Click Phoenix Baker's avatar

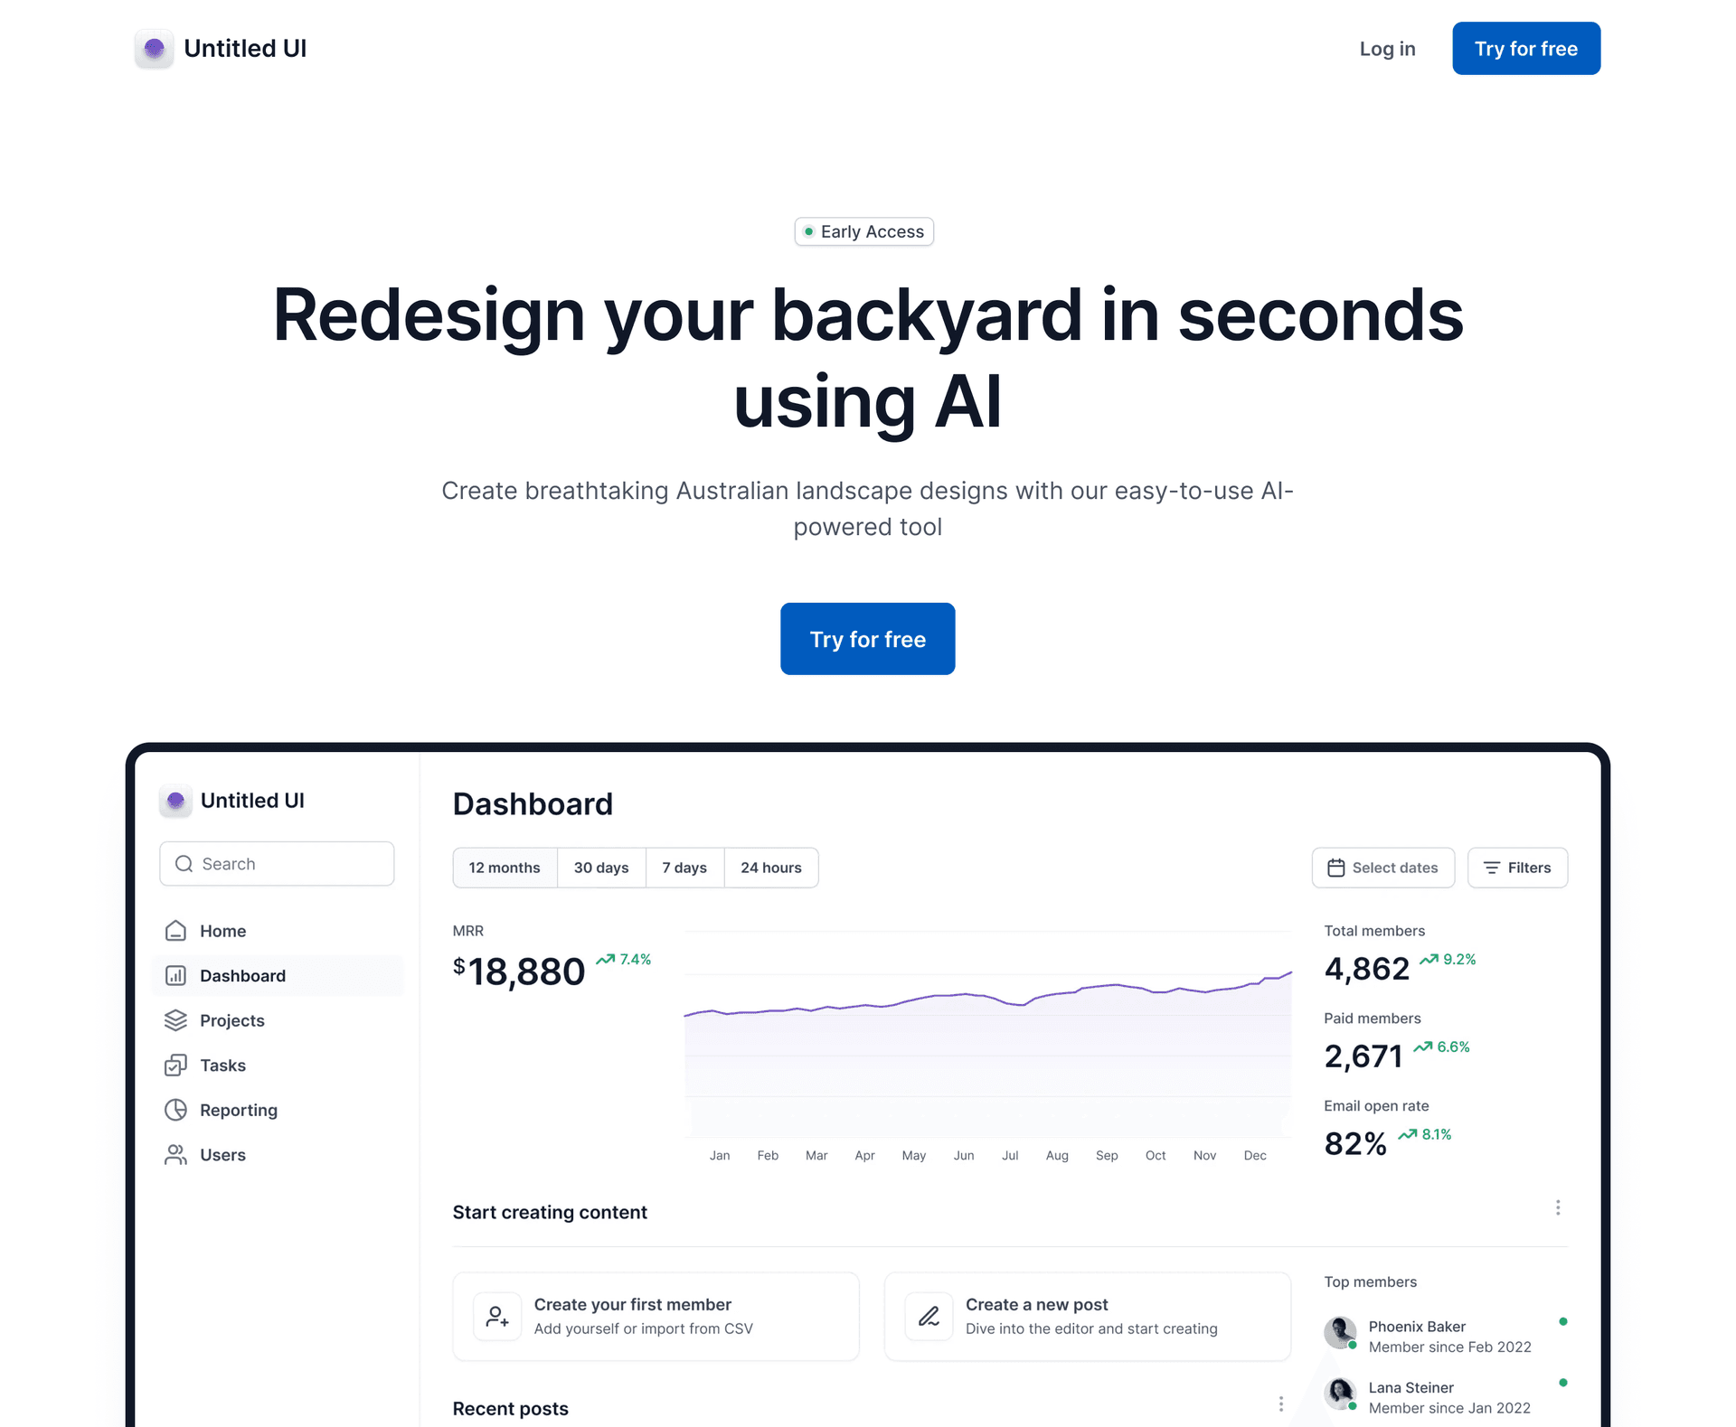coord(1340,1332)
